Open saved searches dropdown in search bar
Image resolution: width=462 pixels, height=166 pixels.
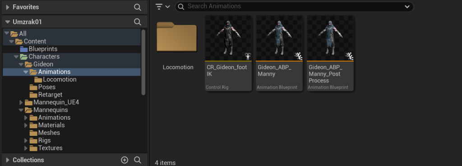tap(407, 6)
